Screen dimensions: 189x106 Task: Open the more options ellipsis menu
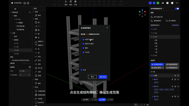(x=177, y=3)
